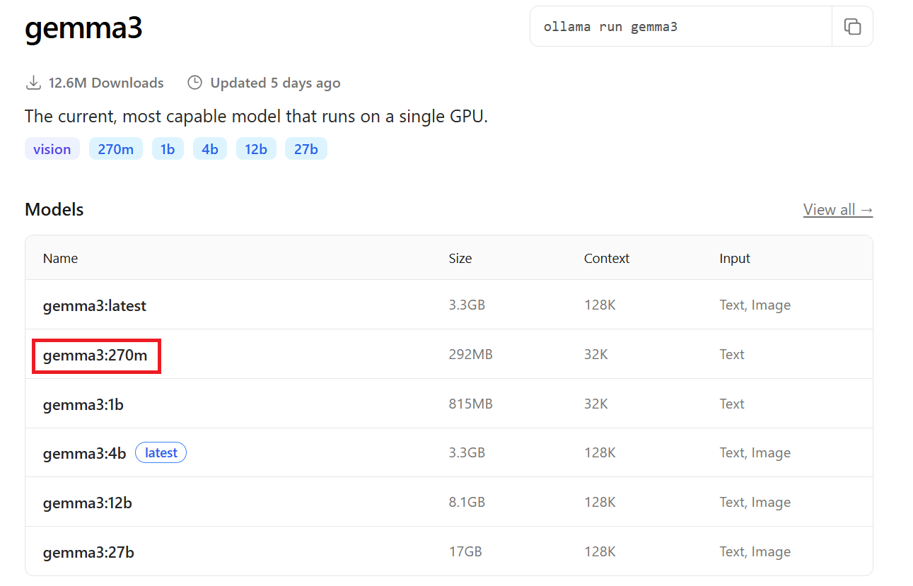Open the gemma3:270m model
The width and height of the screenshot is (913, 586).
point(95,355)
